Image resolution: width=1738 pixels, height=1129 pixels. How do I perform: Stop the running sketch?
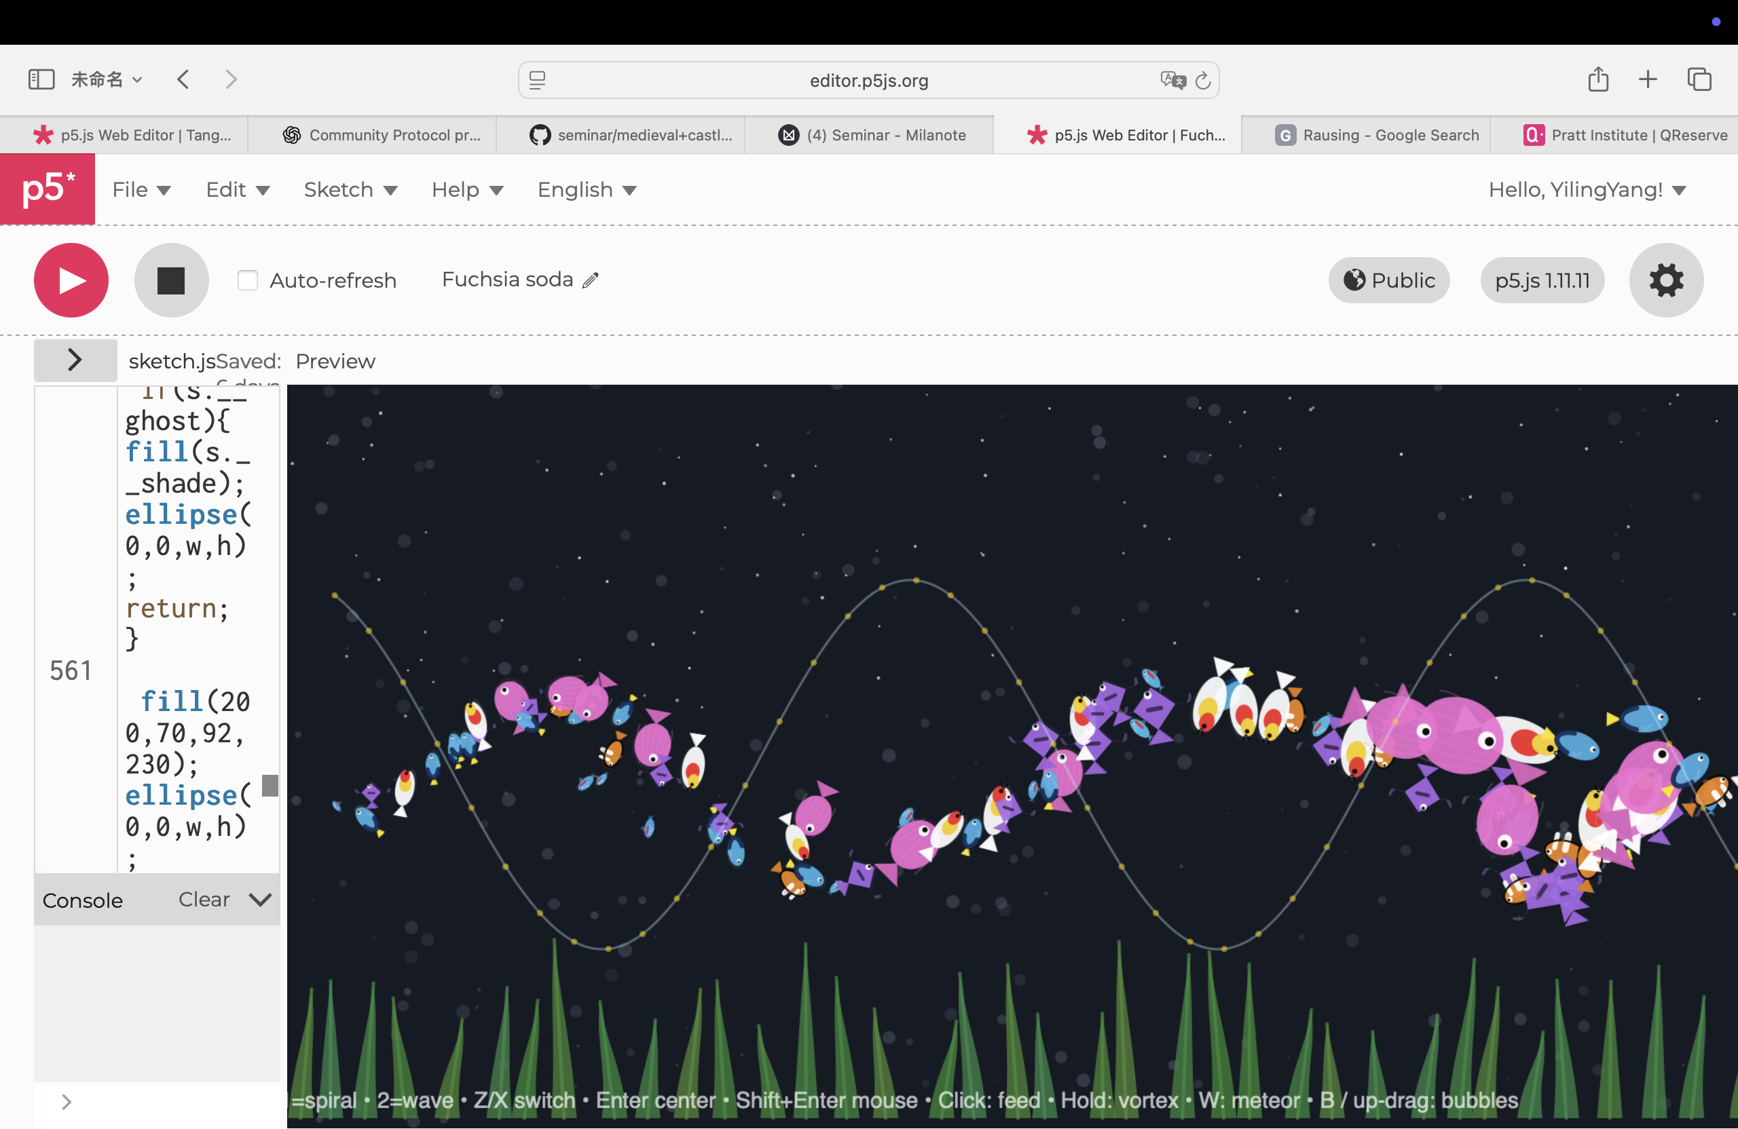point(171,280)
